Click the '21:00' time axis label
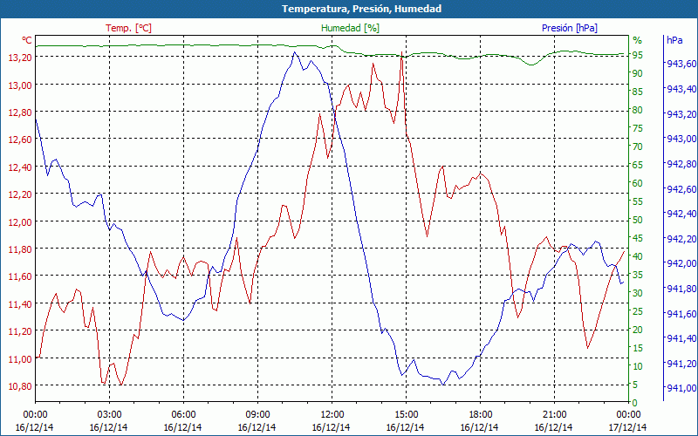698x436 pixels. pyautogui.click(x=554, y=415)
